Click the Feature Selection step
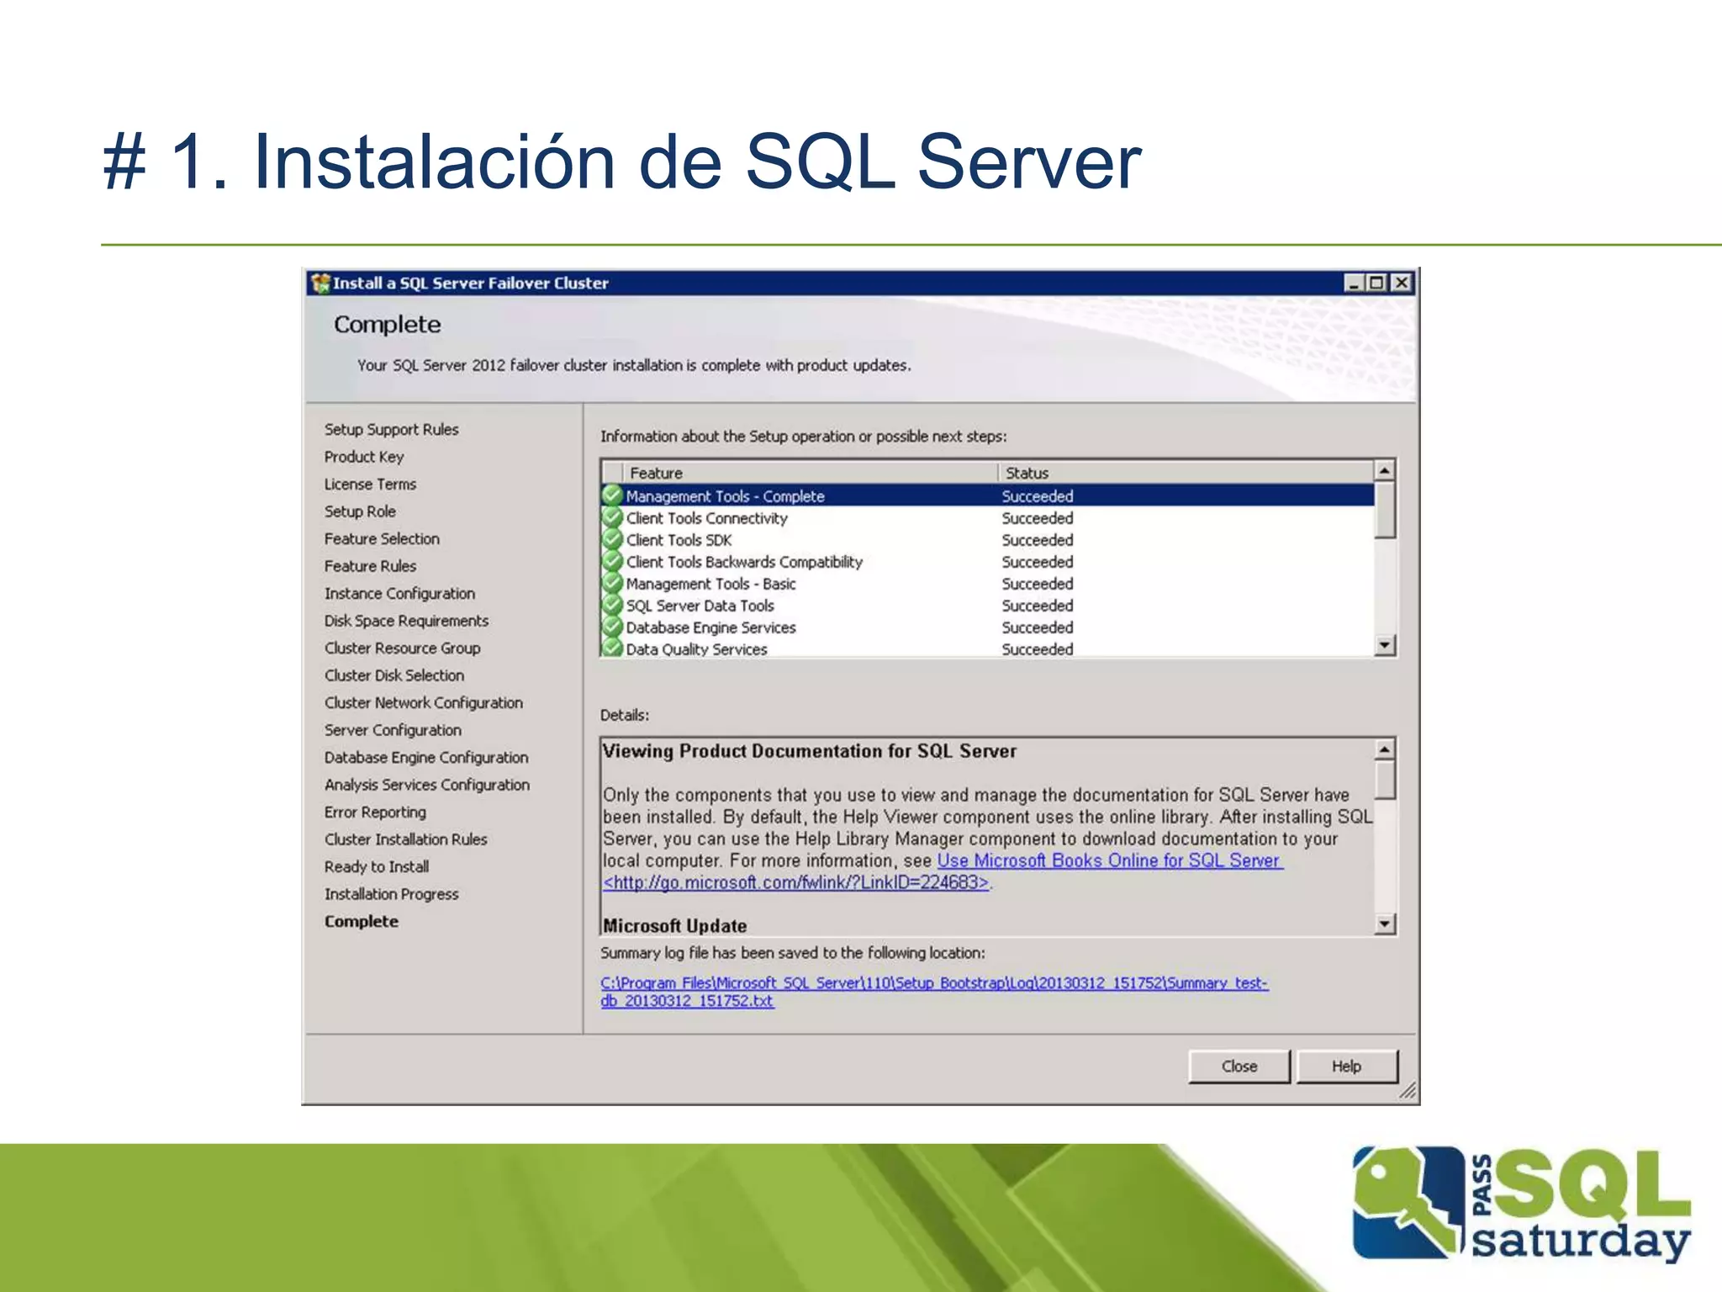 tap(382, 539)
